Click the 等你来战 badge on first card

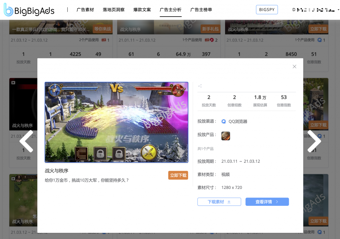103,29
